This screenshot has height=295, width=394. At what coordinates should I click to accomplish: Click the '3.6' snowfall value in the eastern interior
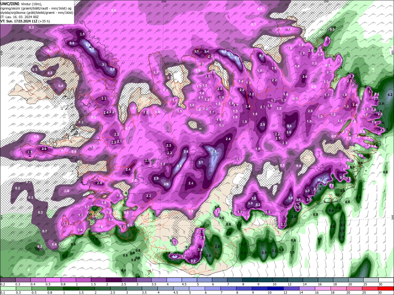(289, 126)
